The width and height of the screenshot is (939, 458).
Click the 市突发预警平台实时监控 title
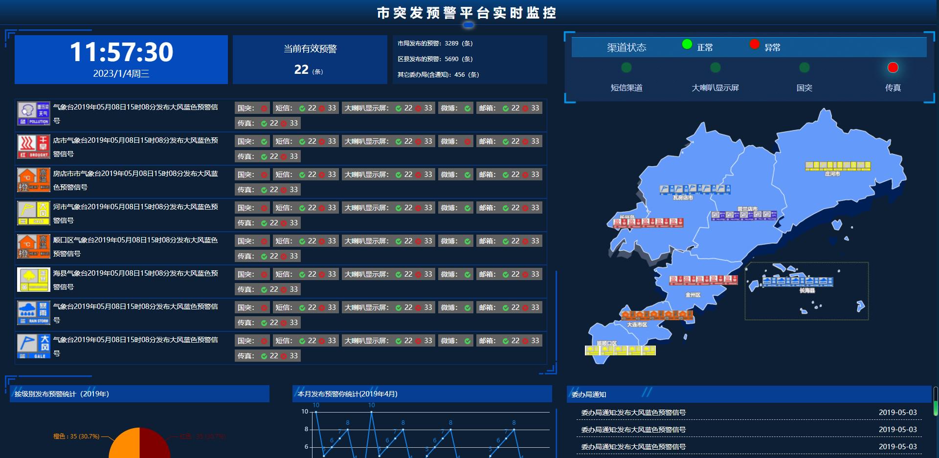467,13
